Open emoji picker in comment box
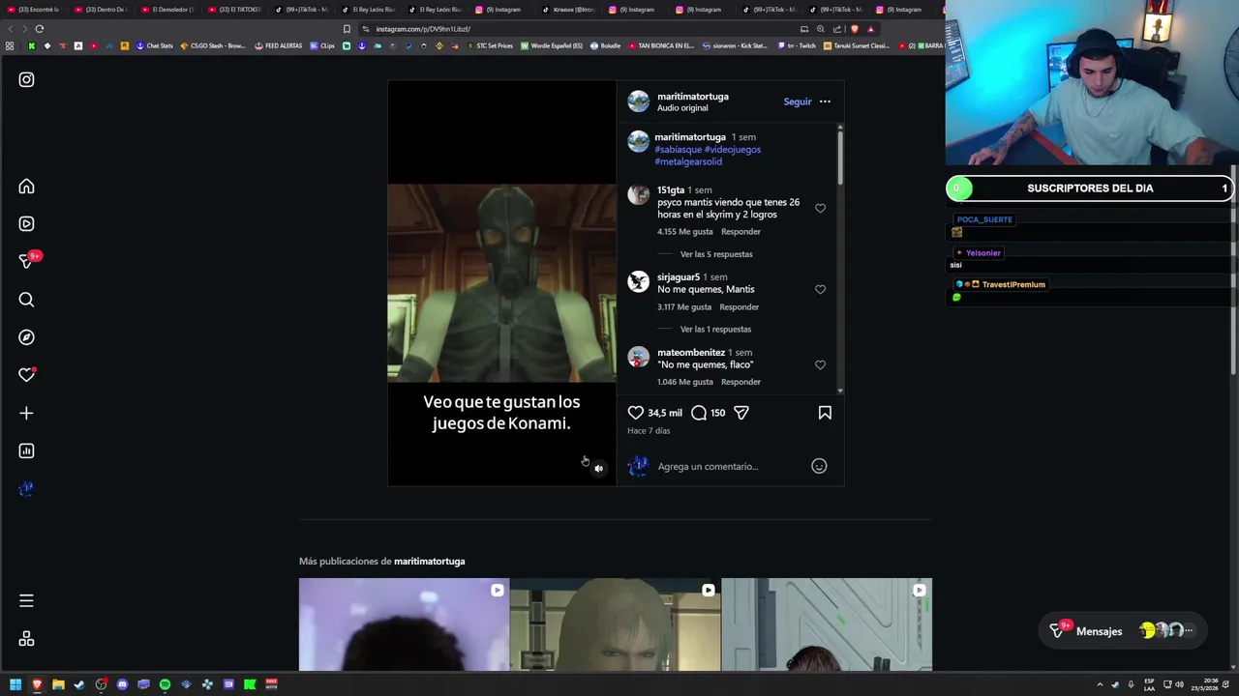This screenshot has height=696, width=1239. pyautogui.click(x=819, y=466)
